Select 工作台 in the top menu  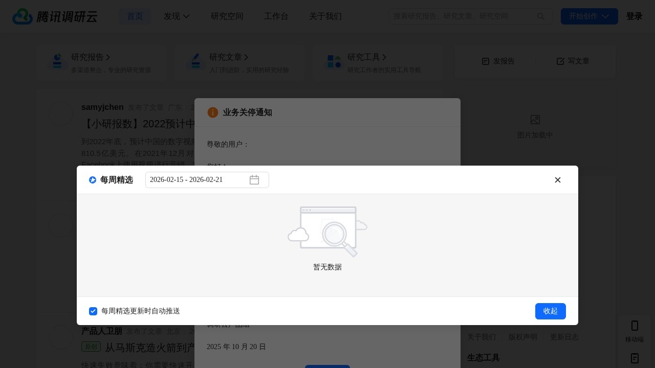click(x=276, y=16)
